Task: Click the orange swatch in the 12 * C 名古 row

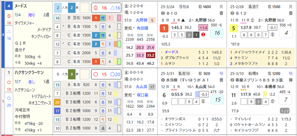Action: [115, 44]
